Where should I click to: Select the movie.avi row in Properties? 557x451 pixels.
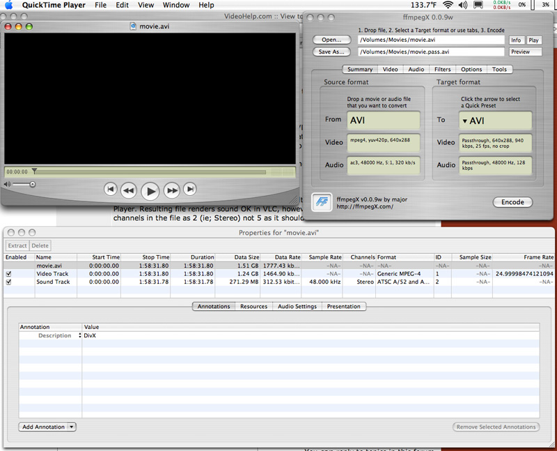pos(278,266)
